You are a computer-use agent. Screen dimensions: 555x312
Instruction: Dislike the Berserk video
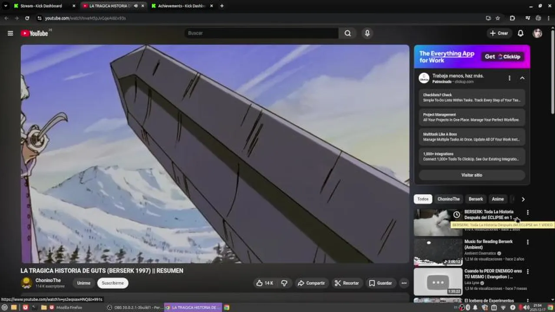point(284,283)
